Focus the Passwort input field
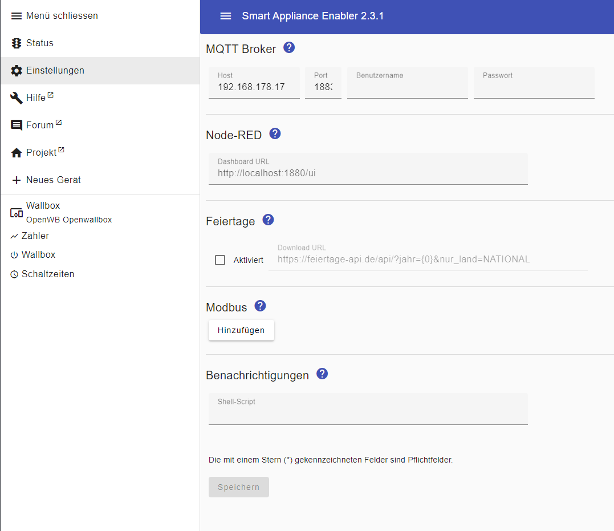 point(534,83)
